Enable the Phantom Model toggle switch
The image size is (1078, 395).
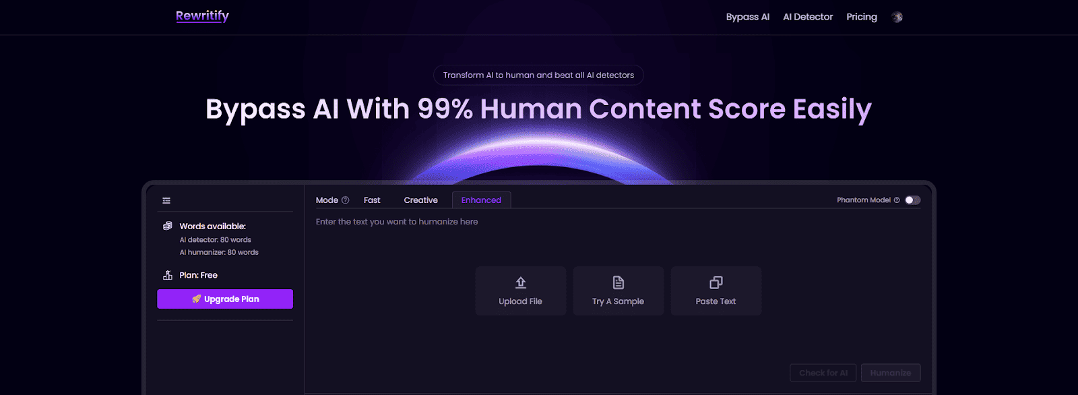click(912, 200)
